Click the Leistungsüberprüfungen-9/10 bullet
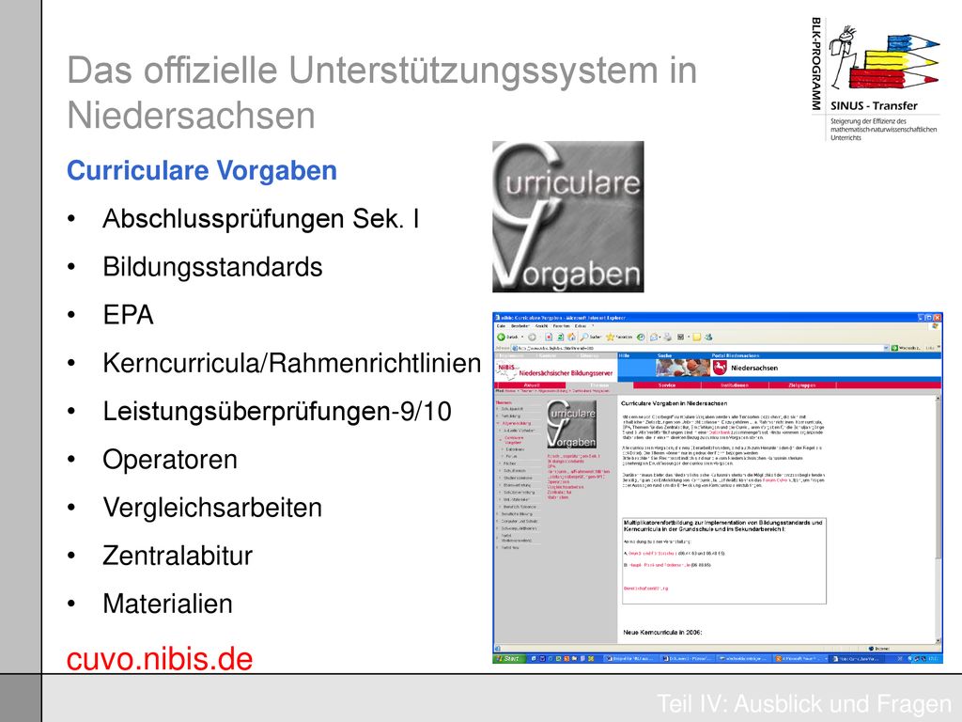Viewport: 962px width, 722px height. pos(277,412)
